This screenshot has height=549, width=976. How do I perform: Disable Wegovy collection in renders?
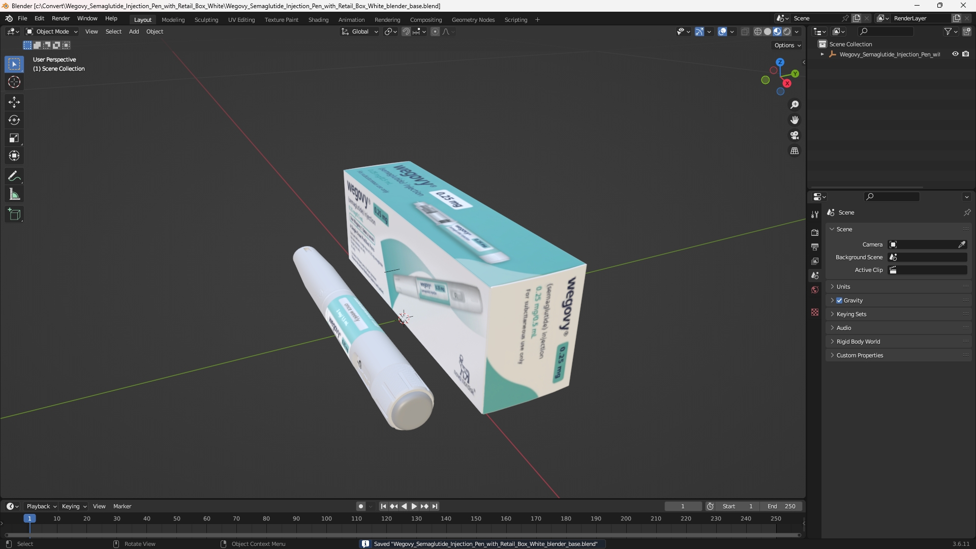[966, 54]
